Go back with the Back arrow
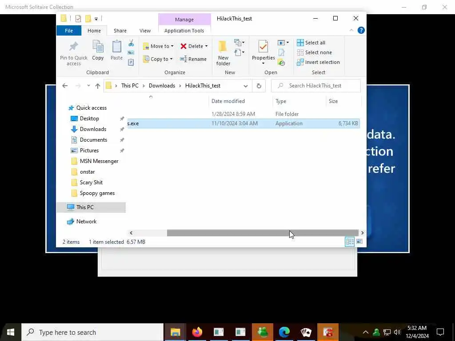The image size is (455, 341). click(65, 86)
